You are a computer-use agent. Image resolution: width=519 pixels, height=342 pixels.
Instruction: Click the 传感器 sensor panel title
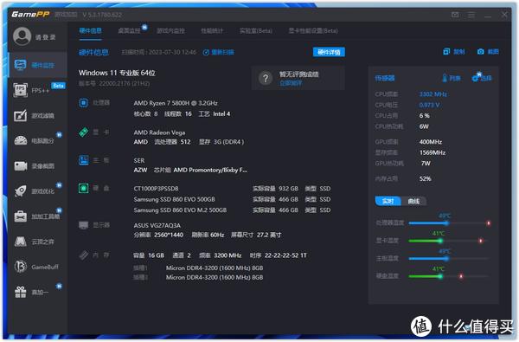pos(385,78)
